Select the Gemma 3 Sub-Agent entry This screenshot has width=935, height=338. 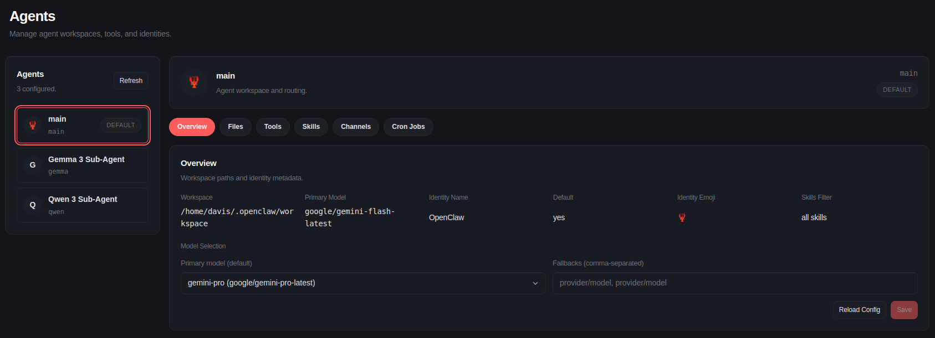(x=86, y=165)
